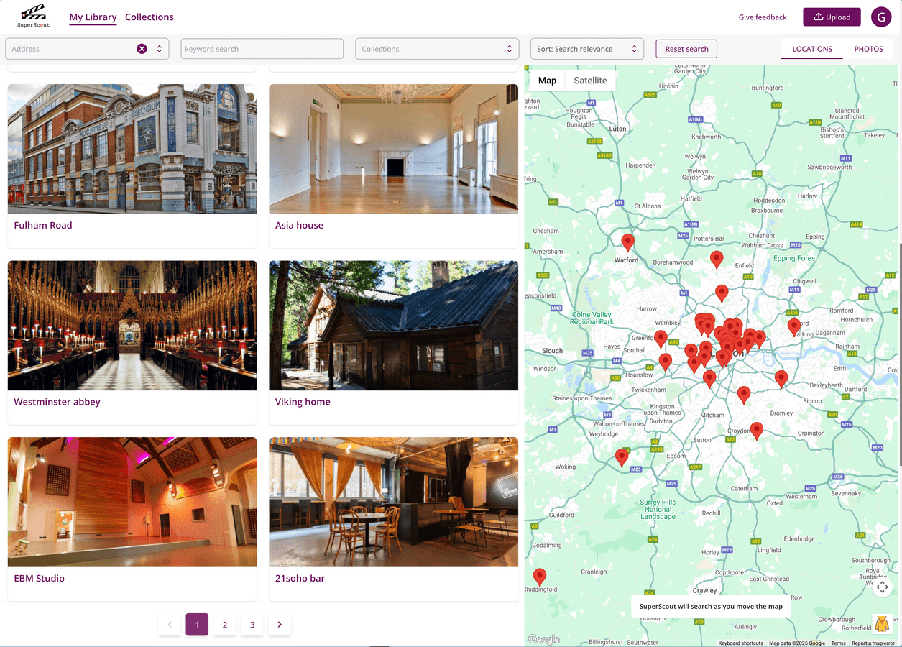Select current results page 1

197,625
